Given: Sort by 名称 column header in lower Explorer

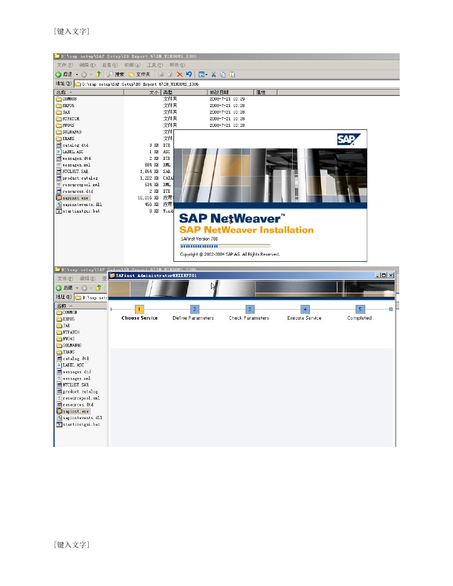Looking at the screenshot, I should point(81,306).
